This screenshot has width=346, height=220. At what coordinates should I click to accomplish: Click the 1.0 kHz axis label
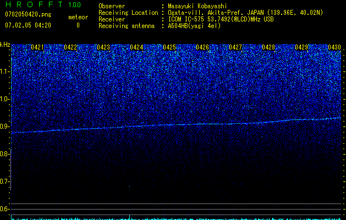pos(5,99)
